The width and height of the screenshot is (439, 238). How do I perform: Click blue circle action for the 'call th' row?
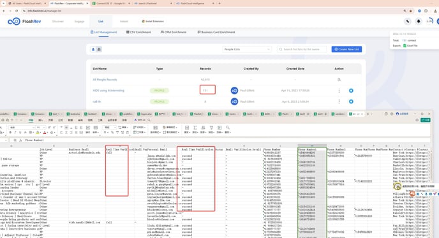(x=351, y=101)
